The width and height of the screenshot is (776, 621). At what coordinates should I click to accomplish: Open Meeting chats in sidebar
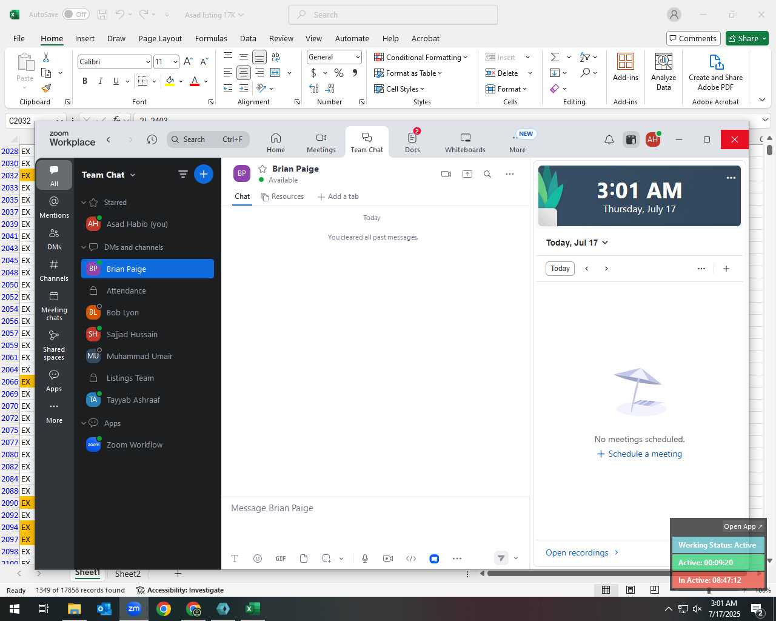(54, 306)
